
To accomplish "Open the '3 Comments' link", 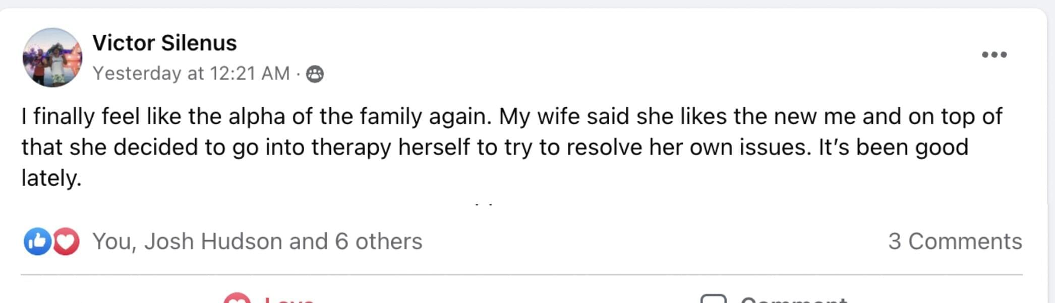I will coord(955,242).
